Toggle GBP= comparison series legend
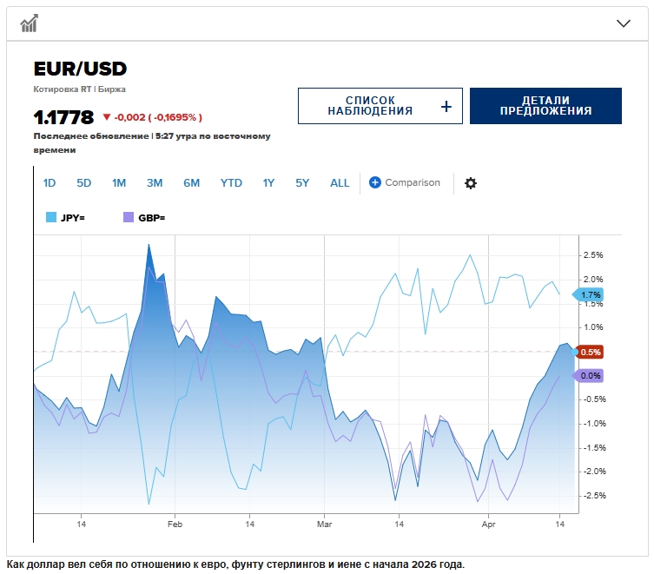654x574 pixels. [144, 218]
